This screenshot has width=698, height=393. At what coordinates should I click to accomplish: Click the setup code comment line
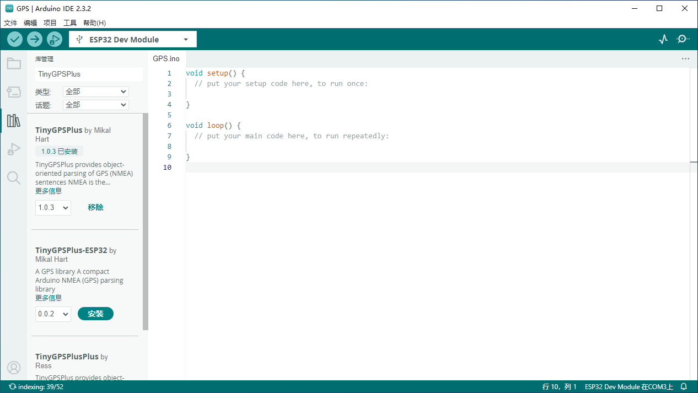click(x=281, y=83)
